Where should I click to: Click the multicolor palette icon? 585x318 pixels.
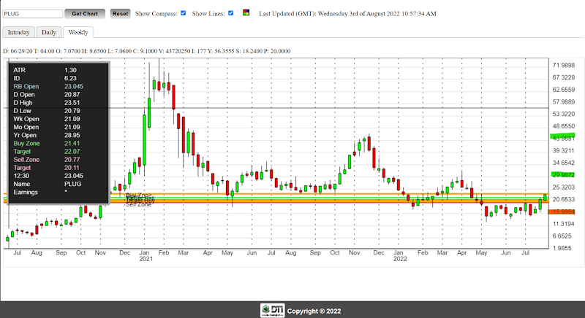(246, 12)
